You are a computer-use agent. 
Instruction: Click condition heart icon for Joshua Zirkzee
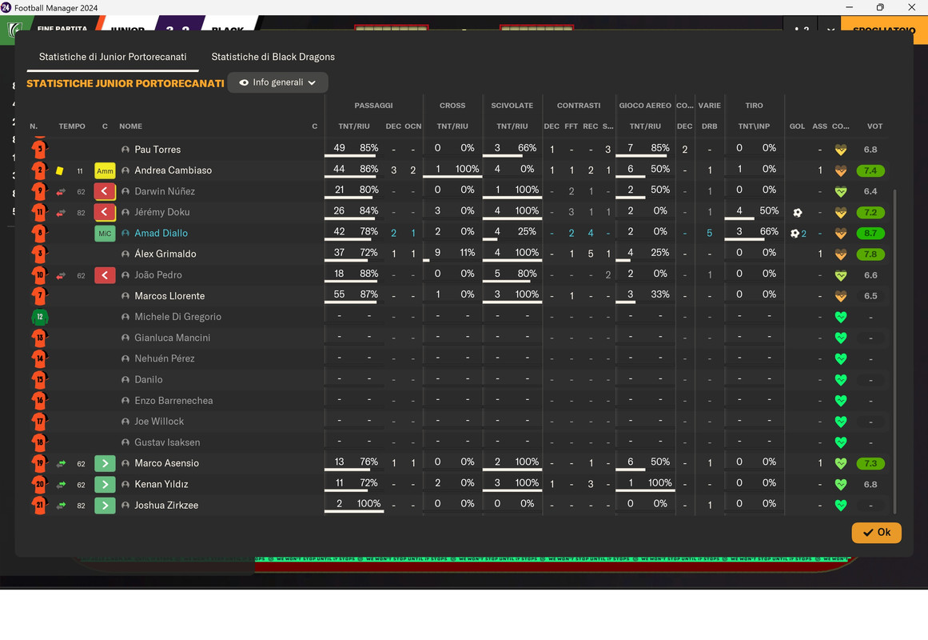(840, 506)
